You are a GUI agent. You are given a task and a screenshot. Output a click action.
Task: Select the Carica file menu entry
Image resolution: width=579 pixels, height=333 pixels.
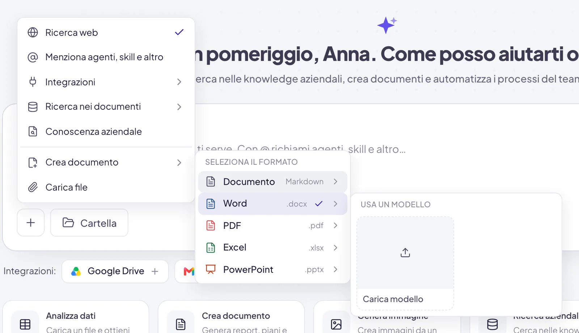coord(106,187)
